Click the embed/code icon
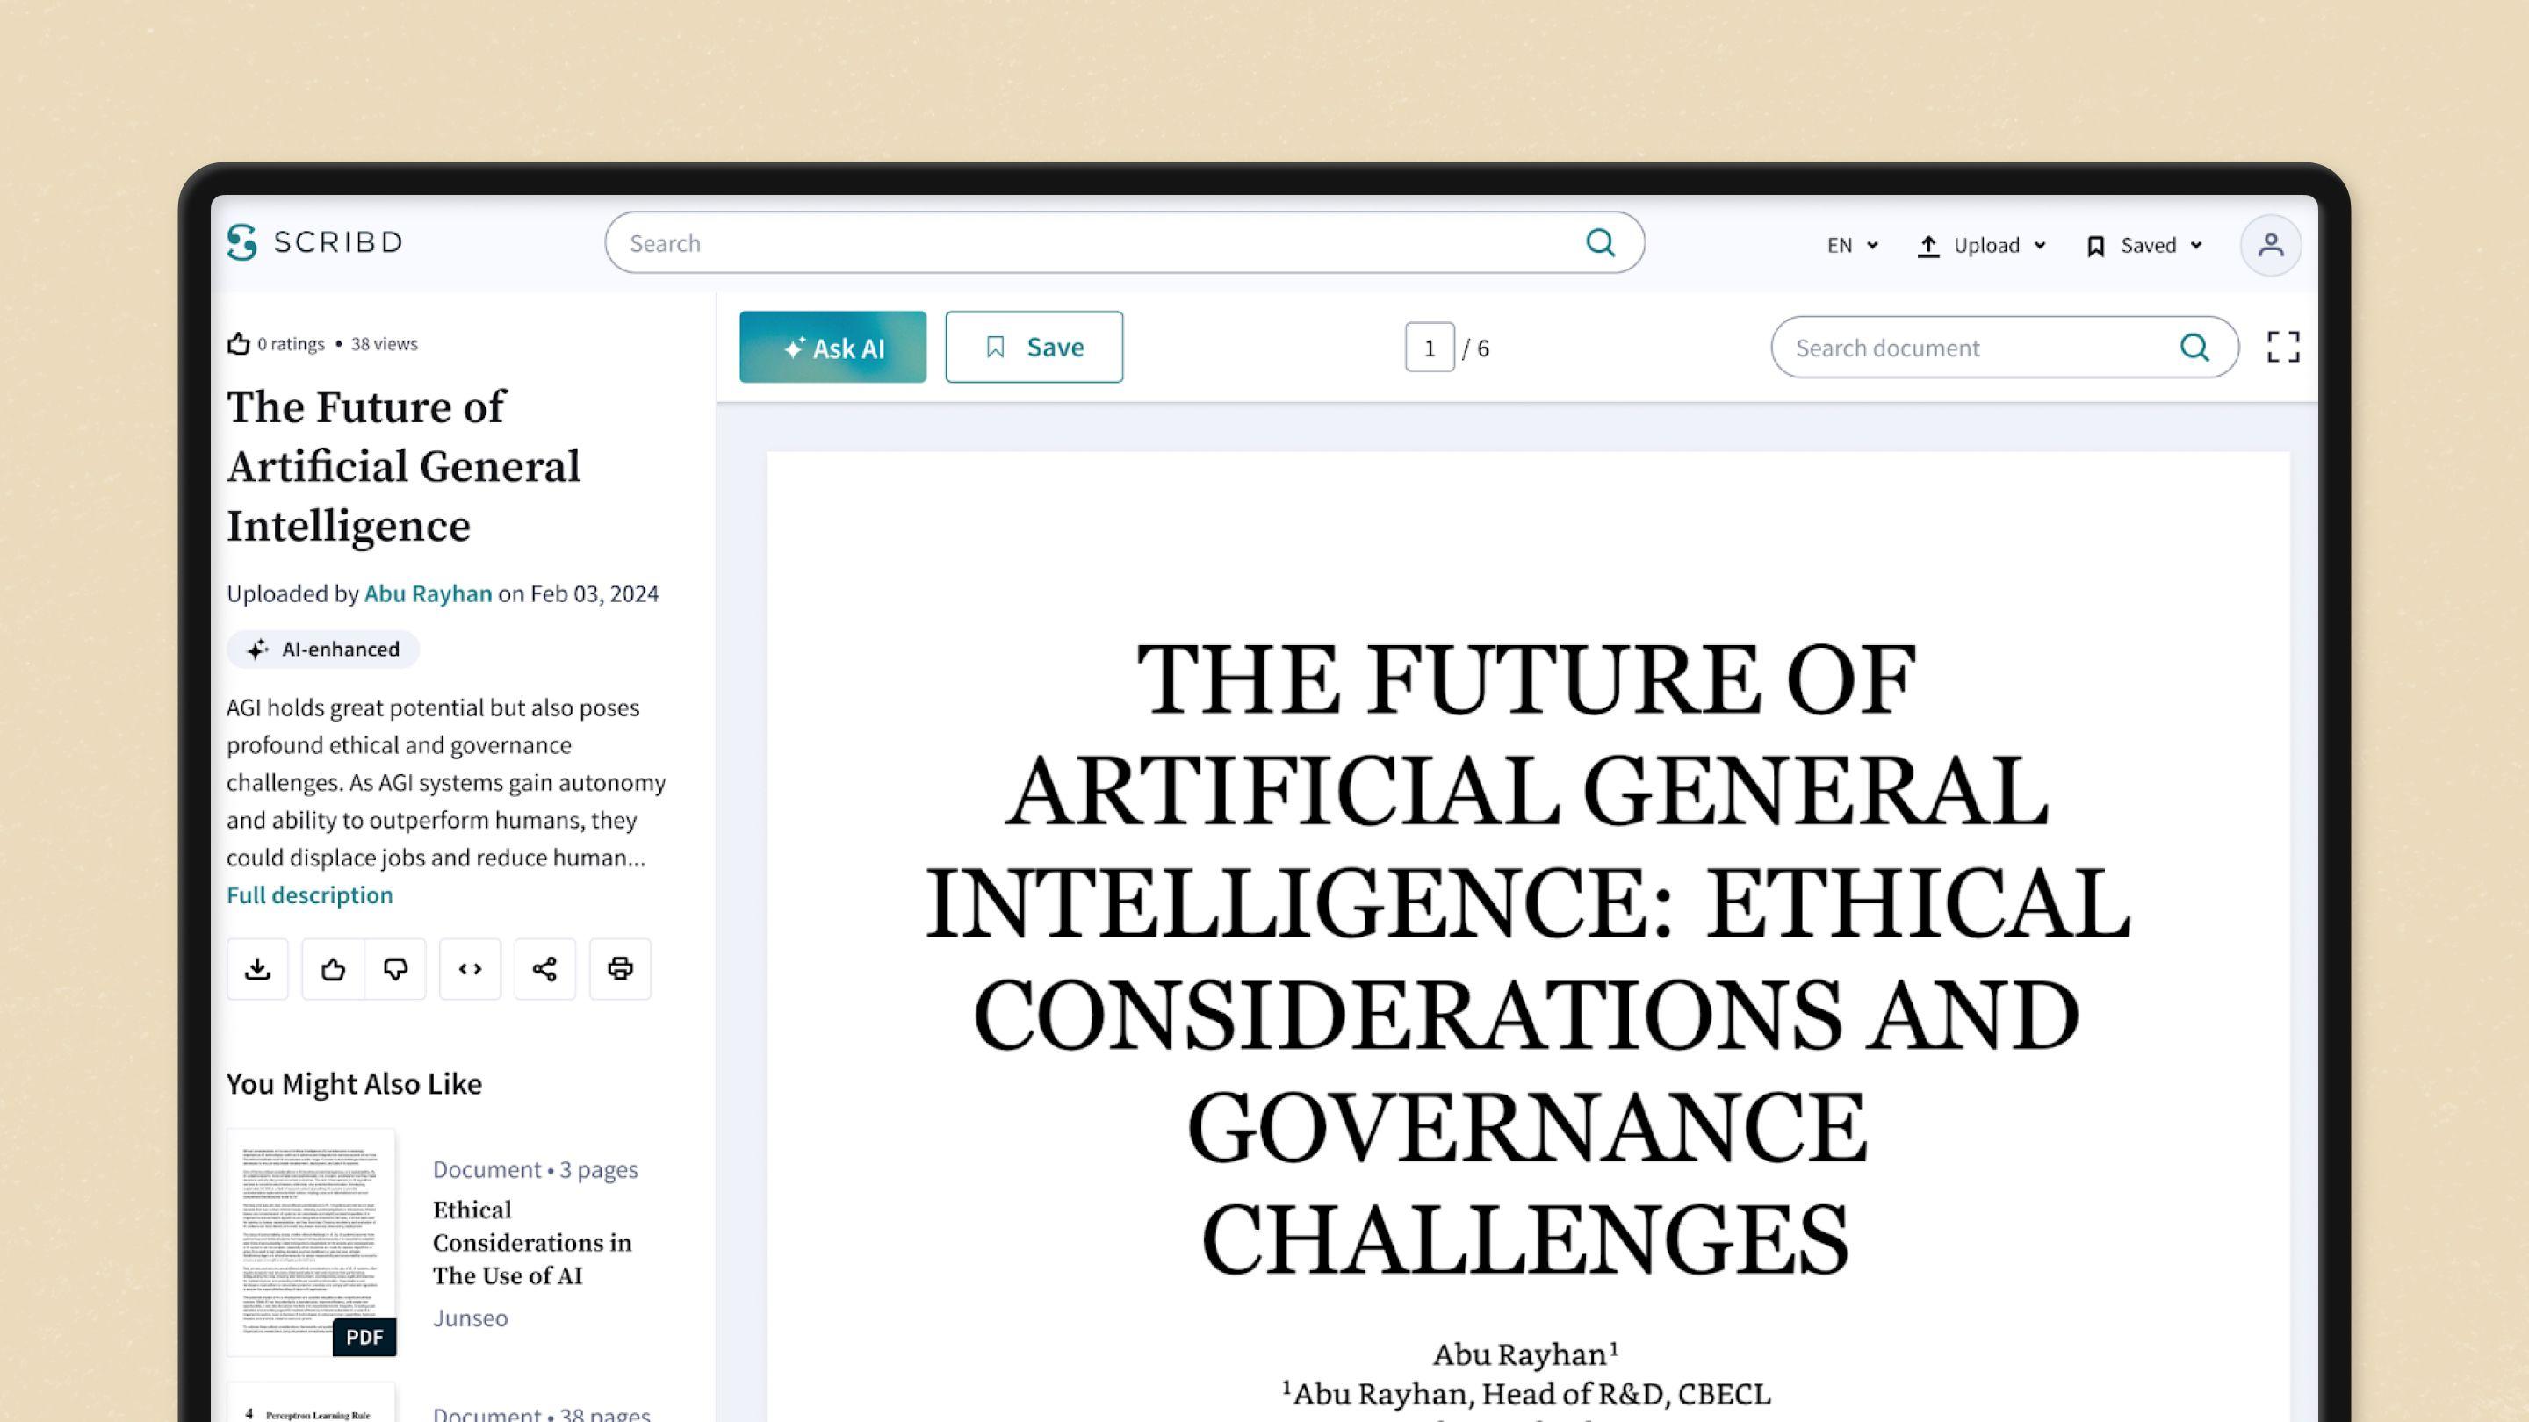Screen dimensions: 2529x1422 point(469,969)
